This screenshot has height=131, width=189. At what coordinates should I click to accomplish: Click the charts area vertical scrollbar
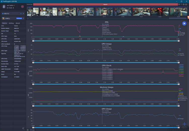point(188,75)
